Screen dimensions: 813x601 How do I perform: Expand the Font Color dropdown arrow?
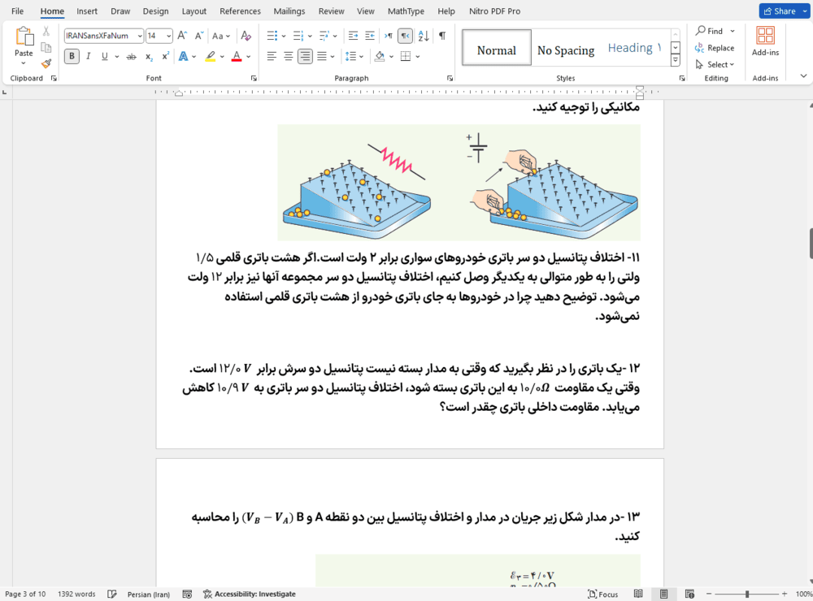tap(247, 57)
